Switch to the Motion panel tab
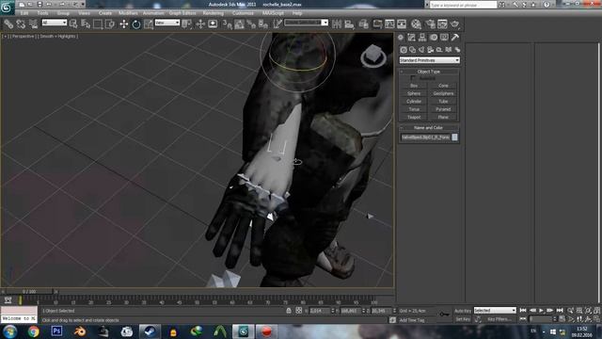The height and width of the screenshot is (339, 602). [x=434, y=38]
